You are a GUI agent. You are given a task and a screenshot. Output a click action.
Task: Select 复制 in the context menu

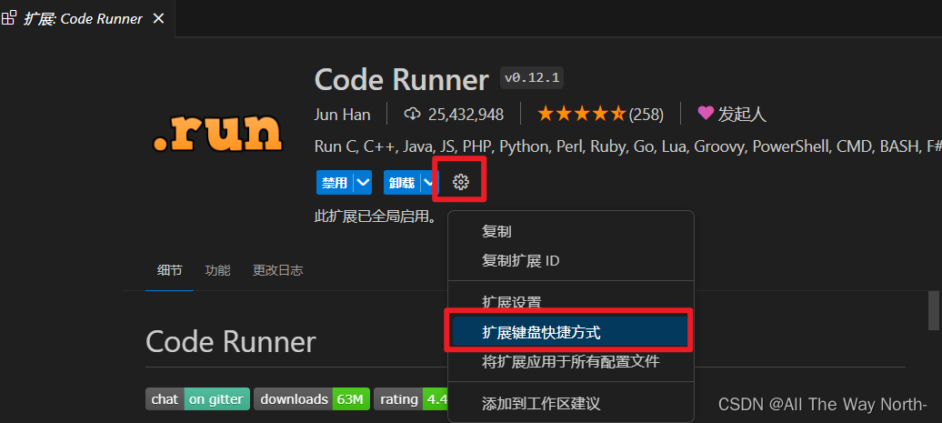[571, 231]
